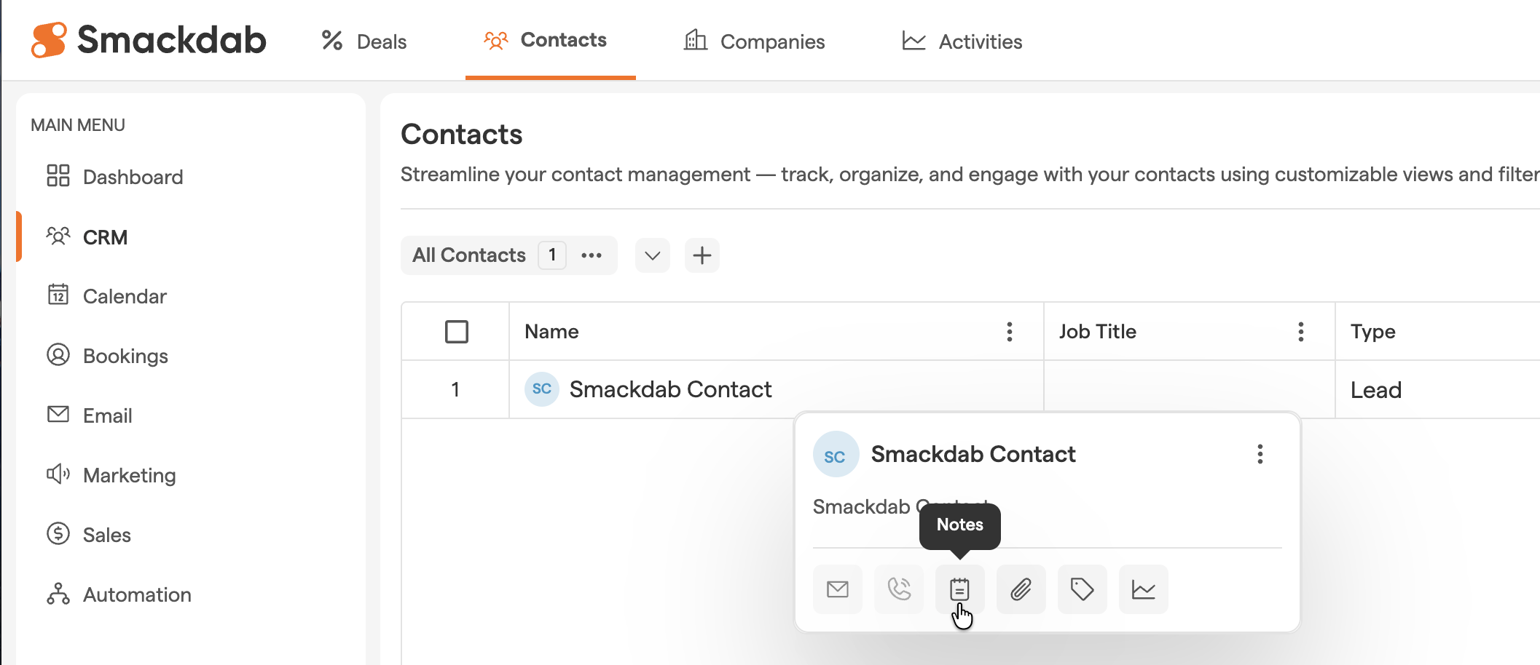The image size is (1540, 665).
Task: Go to the Activities tab
Action: 962,41
